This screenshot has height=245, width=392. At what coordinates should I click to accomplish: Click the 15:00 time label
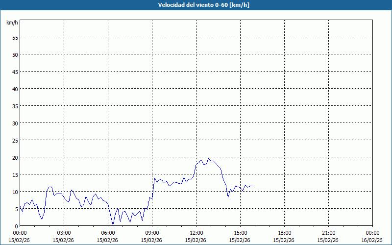coord(240,233)
